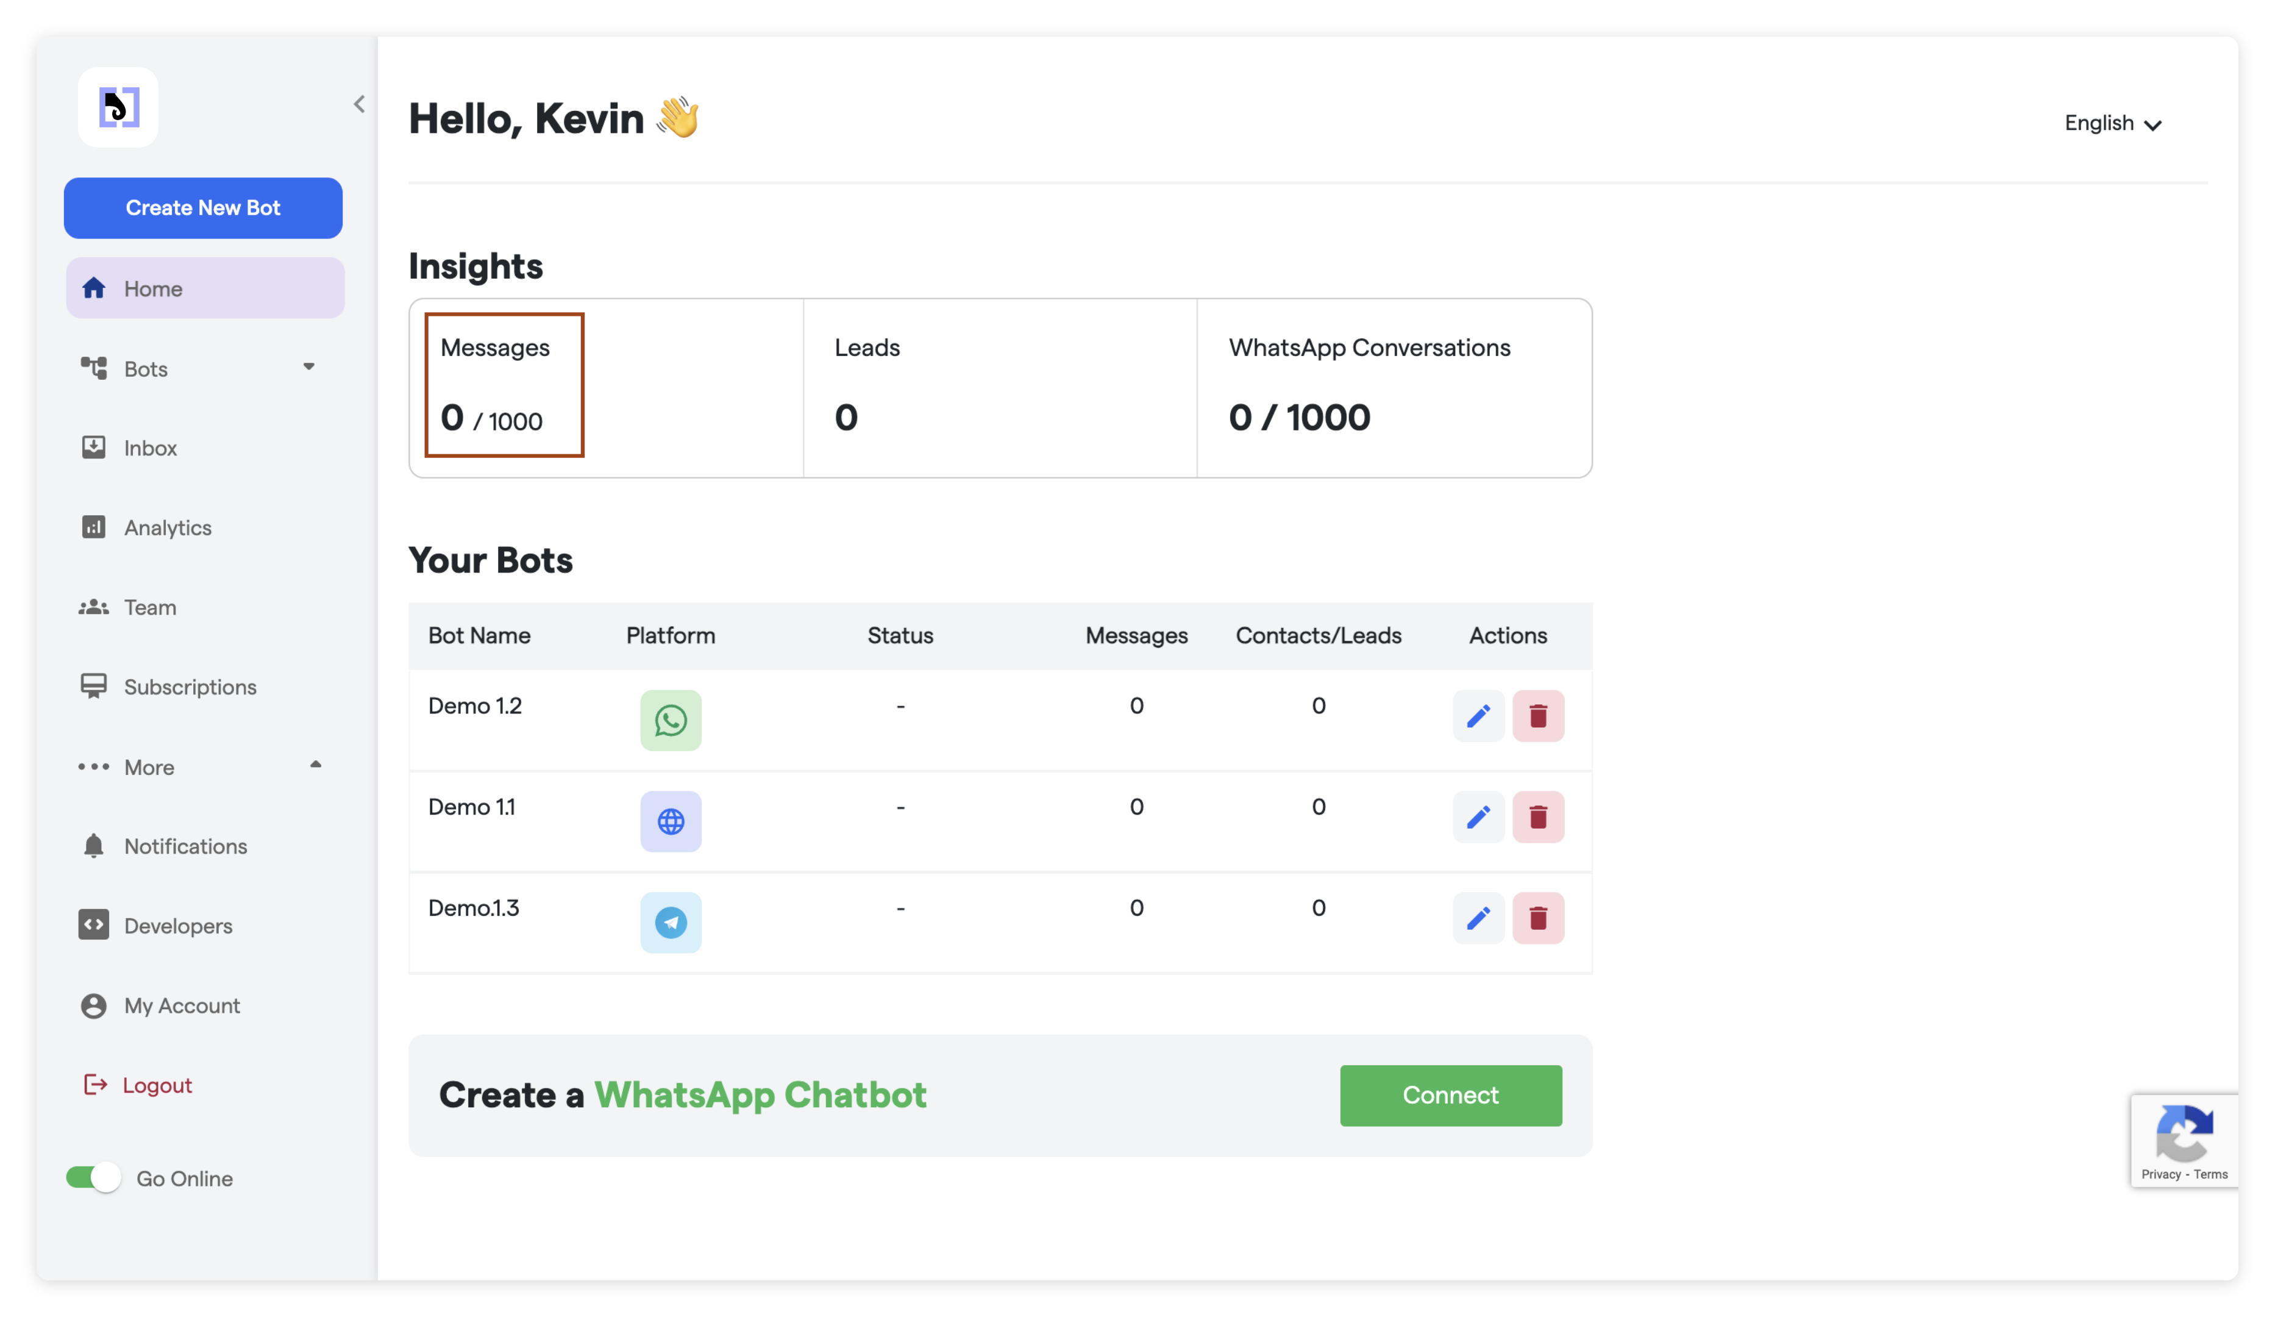This screenshot has width=2275, height=1317.
Task: Click the Create New Bot button
Action: (x=203, y=208)
